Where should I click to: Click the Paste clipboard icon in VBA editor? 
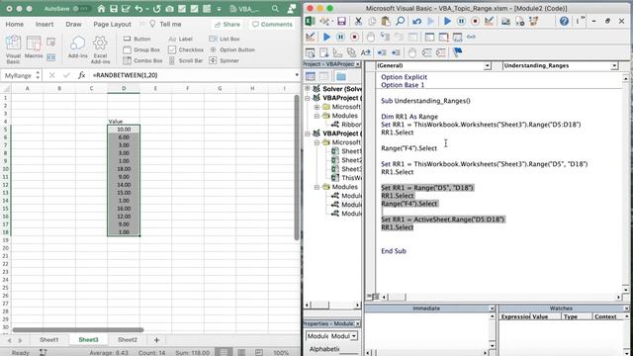[386, 21]
